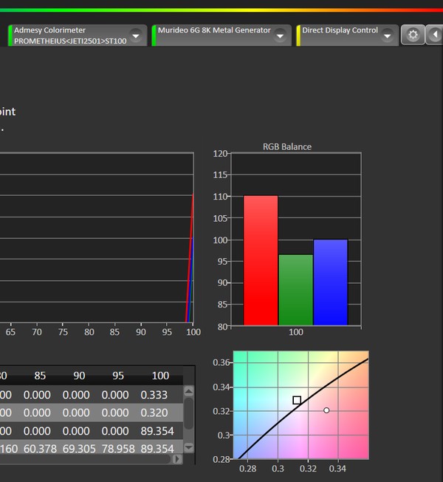Click the PROMETHEIUS<JETI2501>ST100 profile text
This screenshot has width=443, height=482.
70,41
